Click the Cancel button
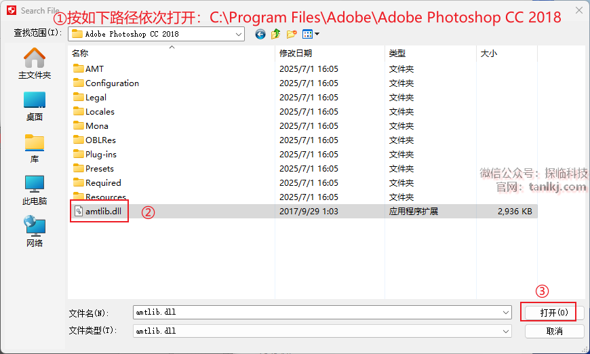Viewport: 590px width, 354px height. 554,331
